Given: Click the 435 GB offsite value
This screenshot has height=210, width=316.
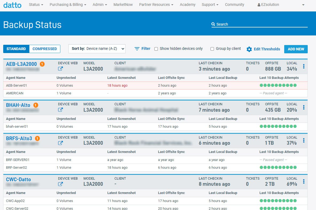Looking at the screenshot, I should 273,110.
